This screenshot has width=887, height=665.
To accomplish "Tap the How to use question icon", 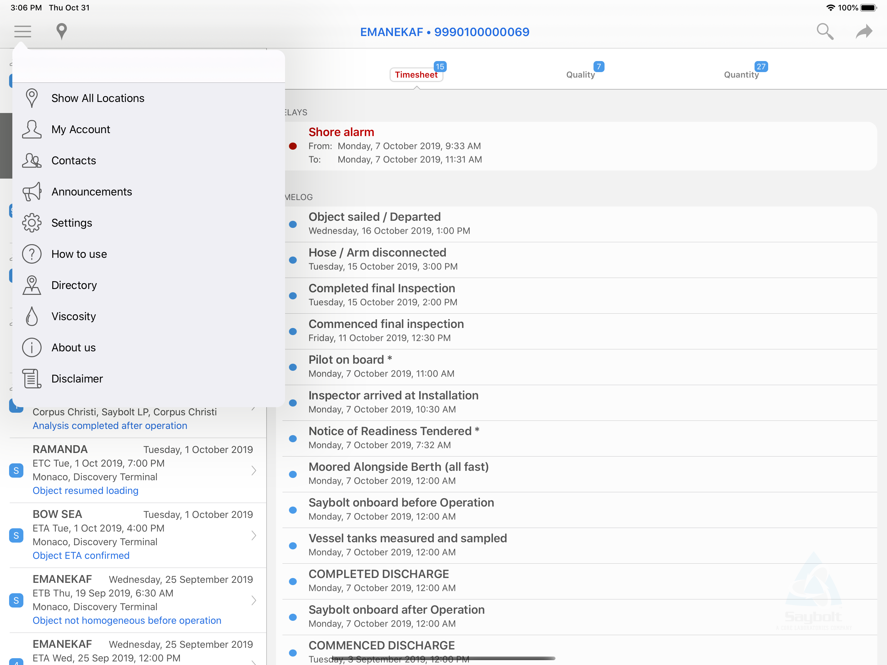I will (32, 254).
